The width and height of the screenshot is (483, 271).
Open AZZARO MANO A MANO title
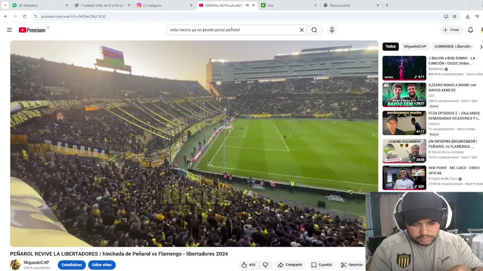click(x=452, y=88)
